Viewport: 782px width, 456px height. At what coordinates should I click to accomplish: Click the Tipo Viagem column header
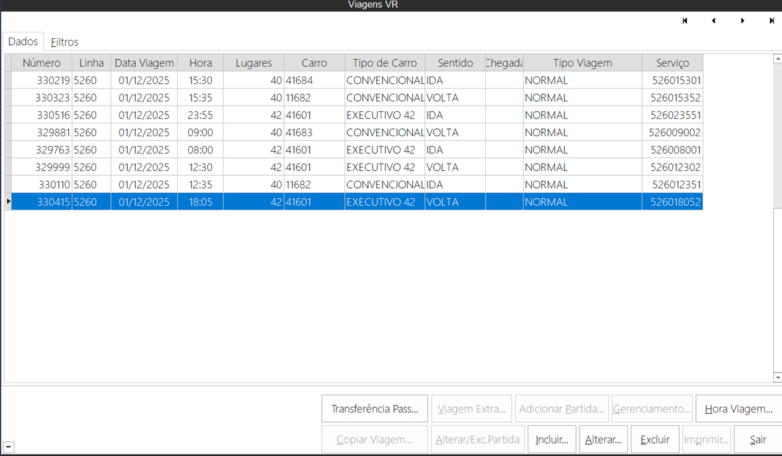tap(582, 63)
